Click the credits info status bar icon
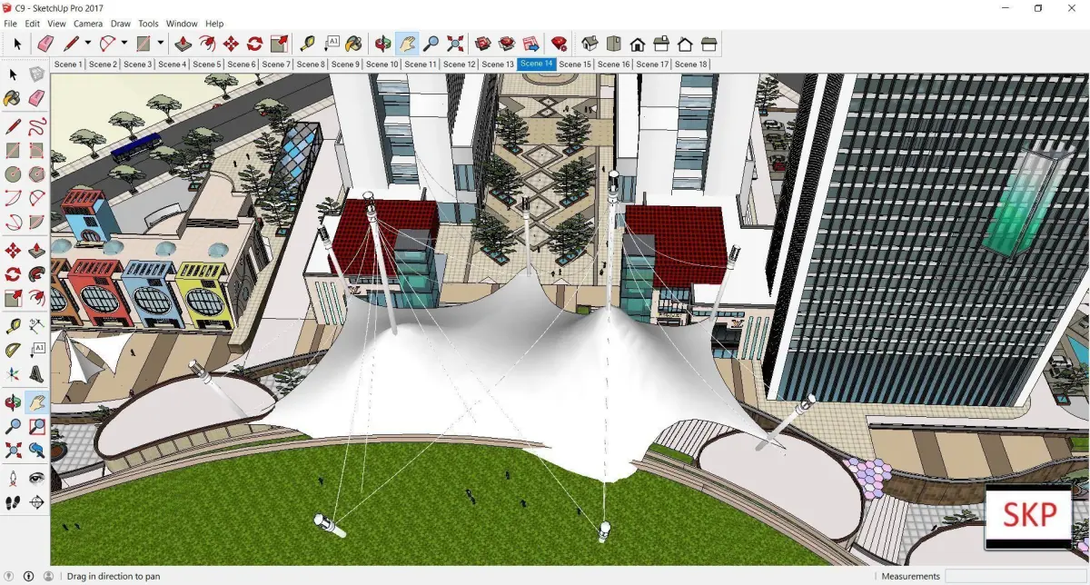The height and width of the screenshot is (585, 1090). 28,576
